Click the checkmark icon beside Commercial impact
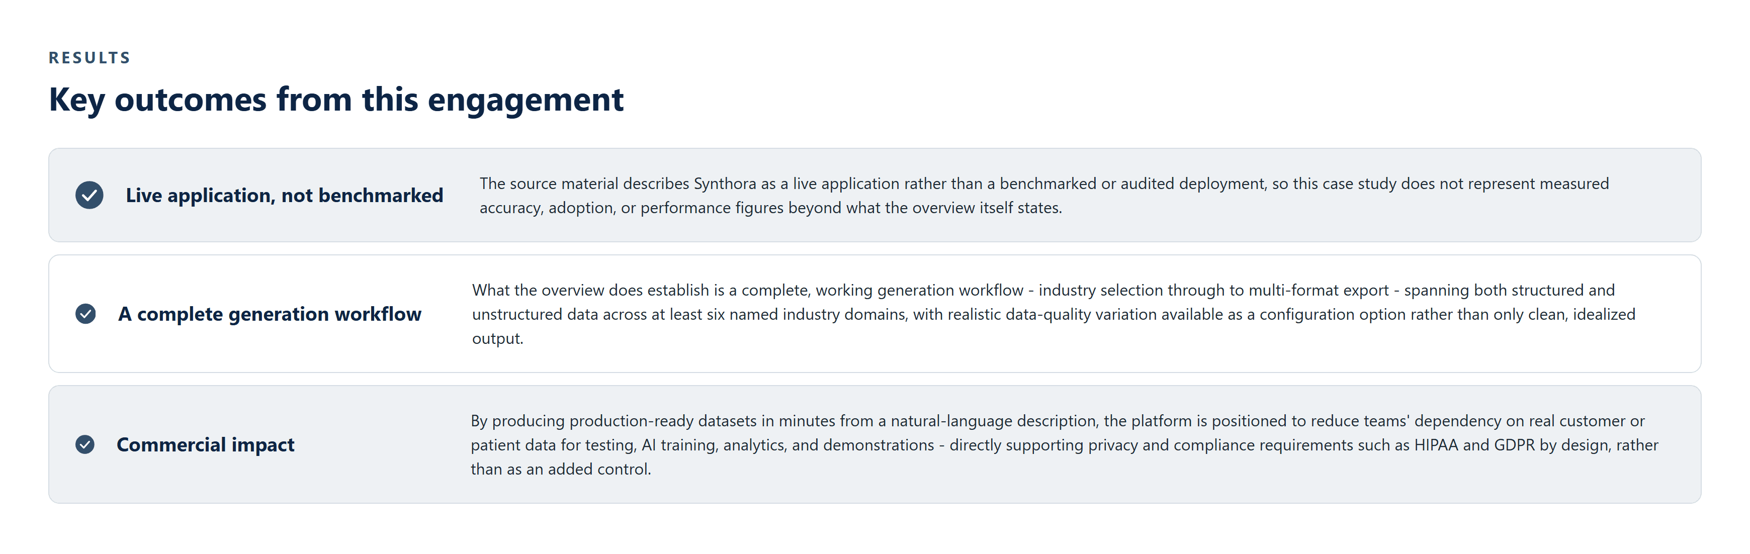Image resolution: width=1750 pixels, height=554 pixels. coord(85,445)
